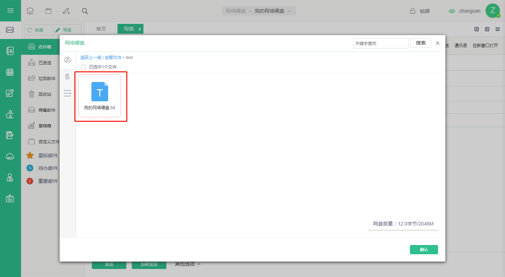Open the tab list menu at top right
The image size is (505, 277).
point(498,29)
